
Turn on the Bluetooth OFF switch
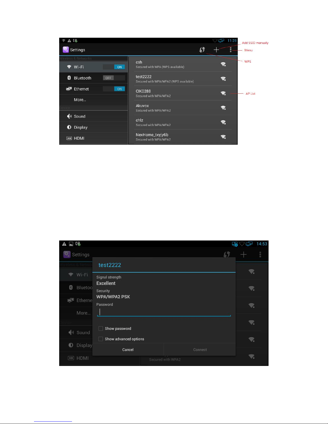114,78
